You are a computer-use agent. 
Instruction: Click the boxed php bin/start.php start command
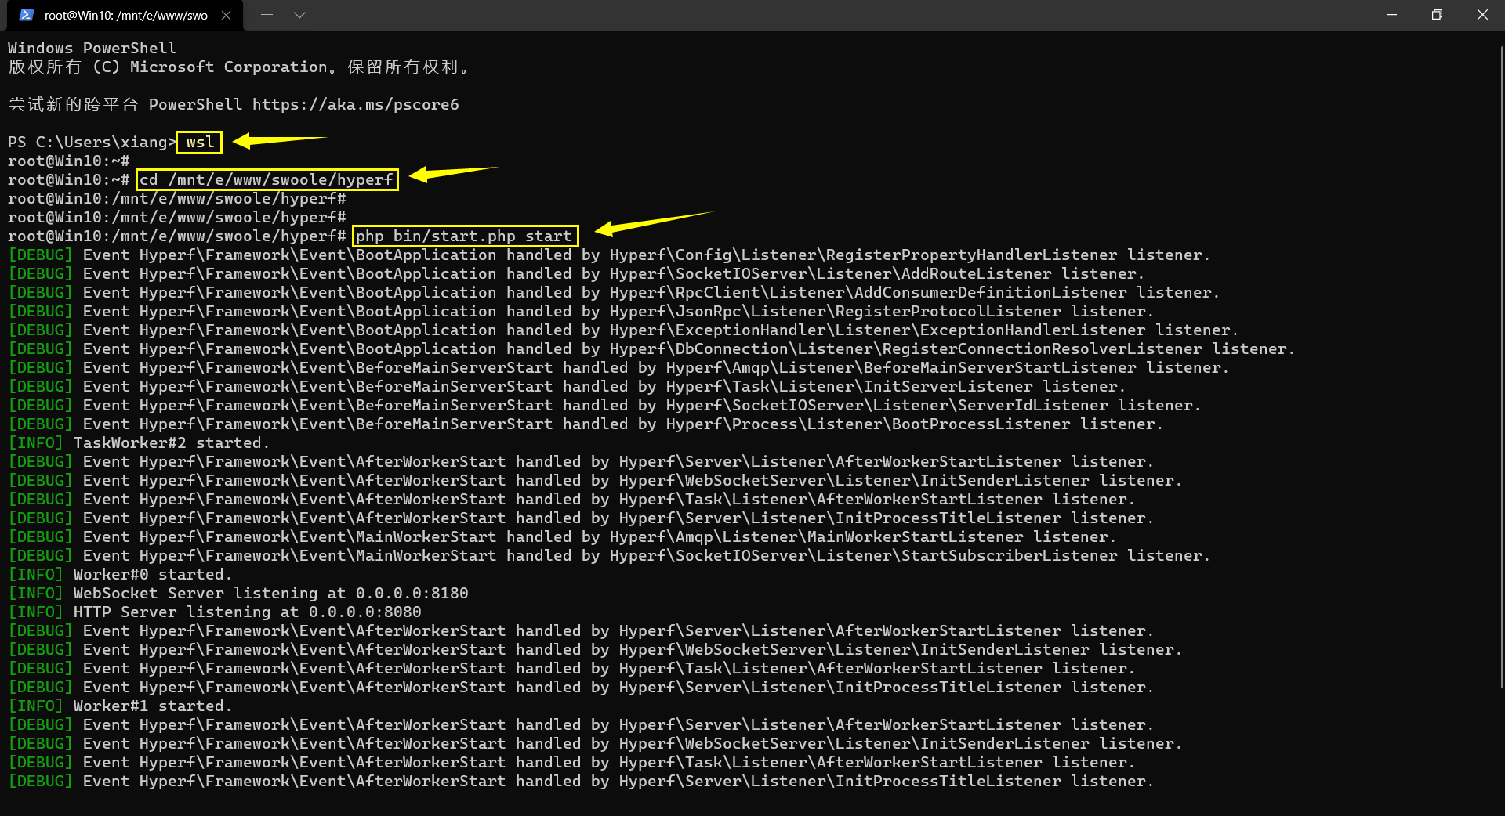point(464,236)
